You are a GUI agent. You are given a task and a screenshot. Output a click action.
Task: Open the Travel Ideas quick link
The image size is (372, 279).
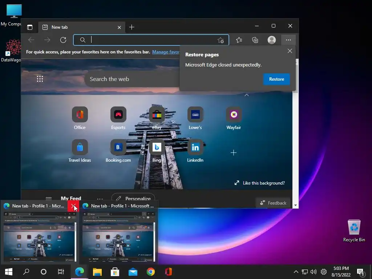(x=80, y=151)
